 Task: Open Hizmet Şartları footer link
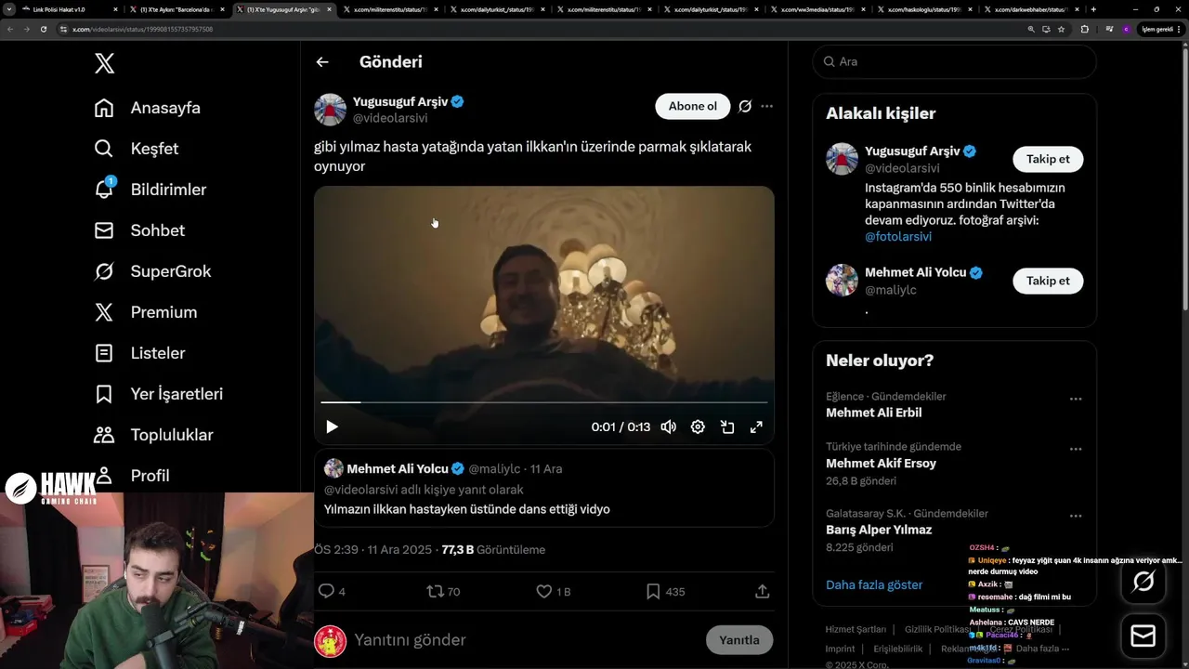click(x=856, y=630)
